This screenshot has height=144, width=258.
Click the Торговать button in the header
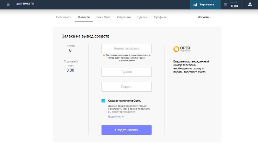point(205,4)
